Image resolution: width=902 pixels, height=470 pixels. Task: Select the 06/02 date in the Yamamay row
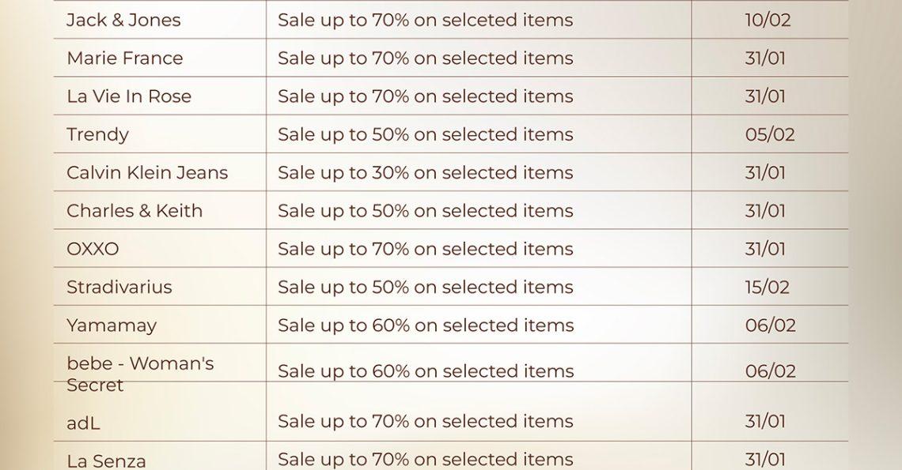point(770,325)
